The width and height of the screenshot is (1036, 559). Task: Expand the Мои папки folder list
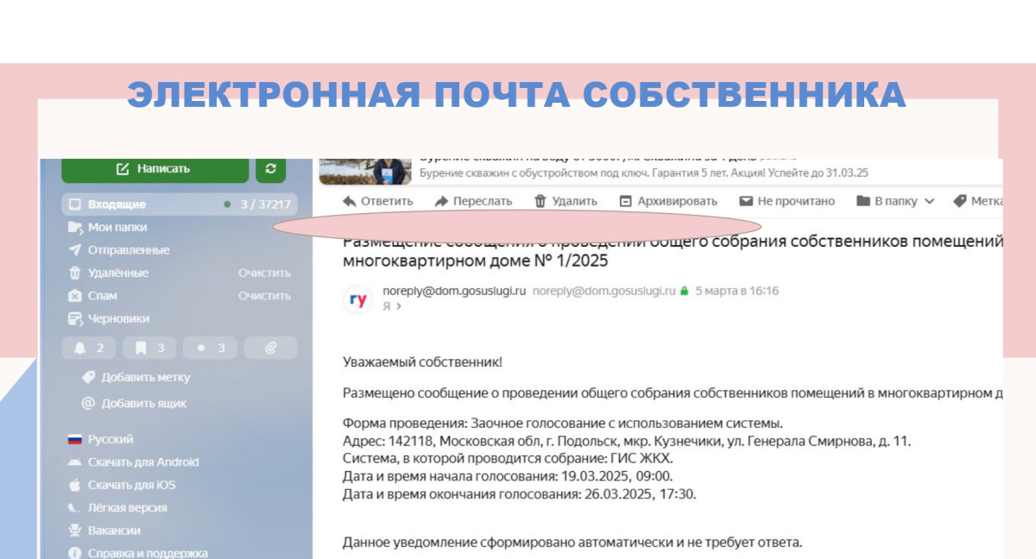(117, 227)
